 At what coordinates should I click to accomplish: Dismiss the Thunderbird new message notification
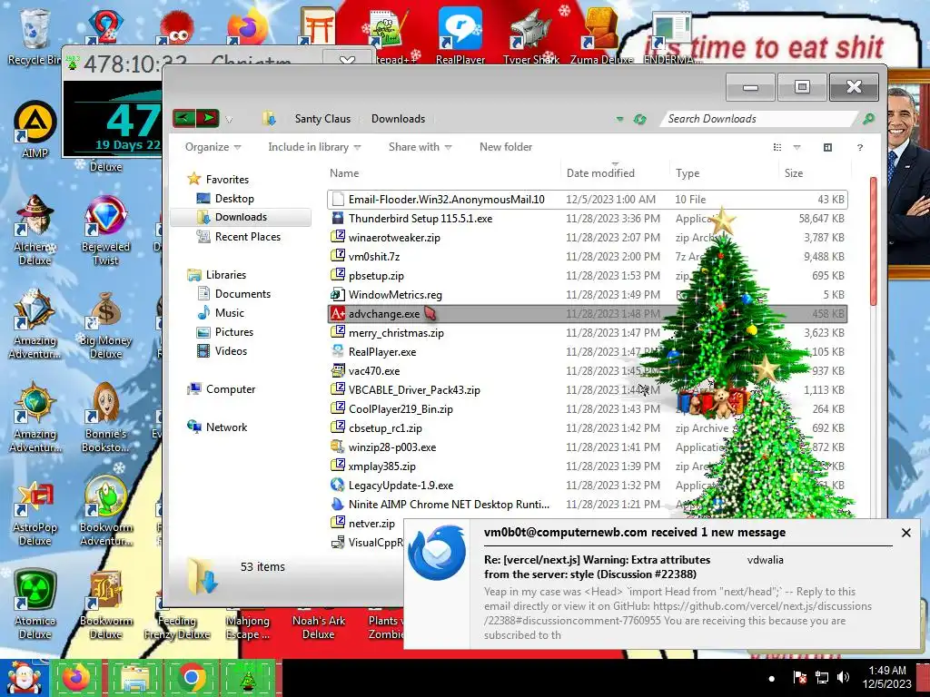905,533
